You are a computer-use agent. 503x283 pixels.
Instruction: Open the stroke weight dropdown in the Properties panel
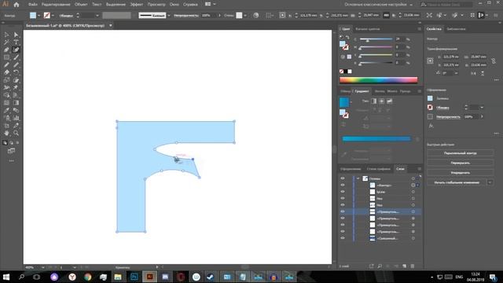(x=482, y=107)
